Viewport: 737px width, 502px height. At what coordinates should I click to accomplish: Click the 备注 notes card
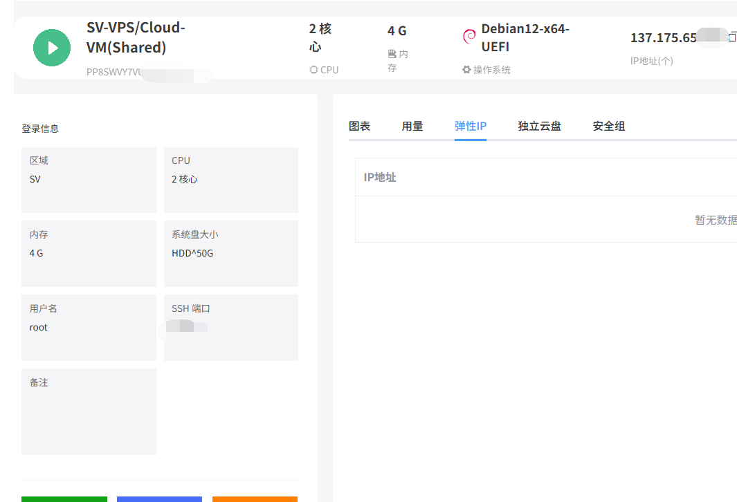[x=89, y=411]
